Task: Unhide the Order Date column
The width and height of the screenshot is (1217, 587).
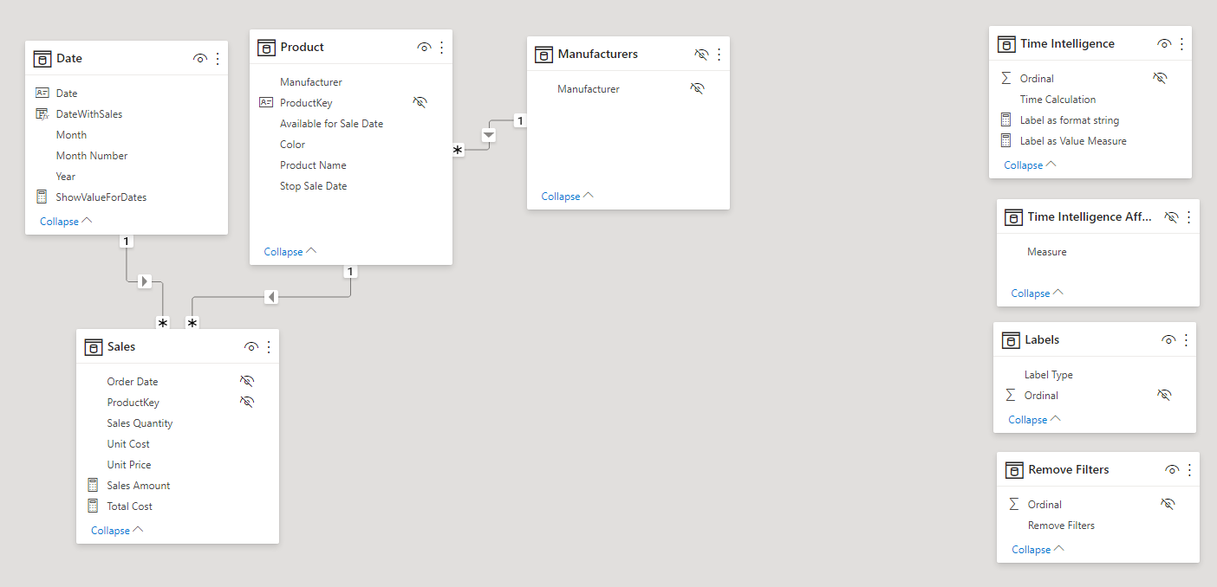Action: click(247, 382)
